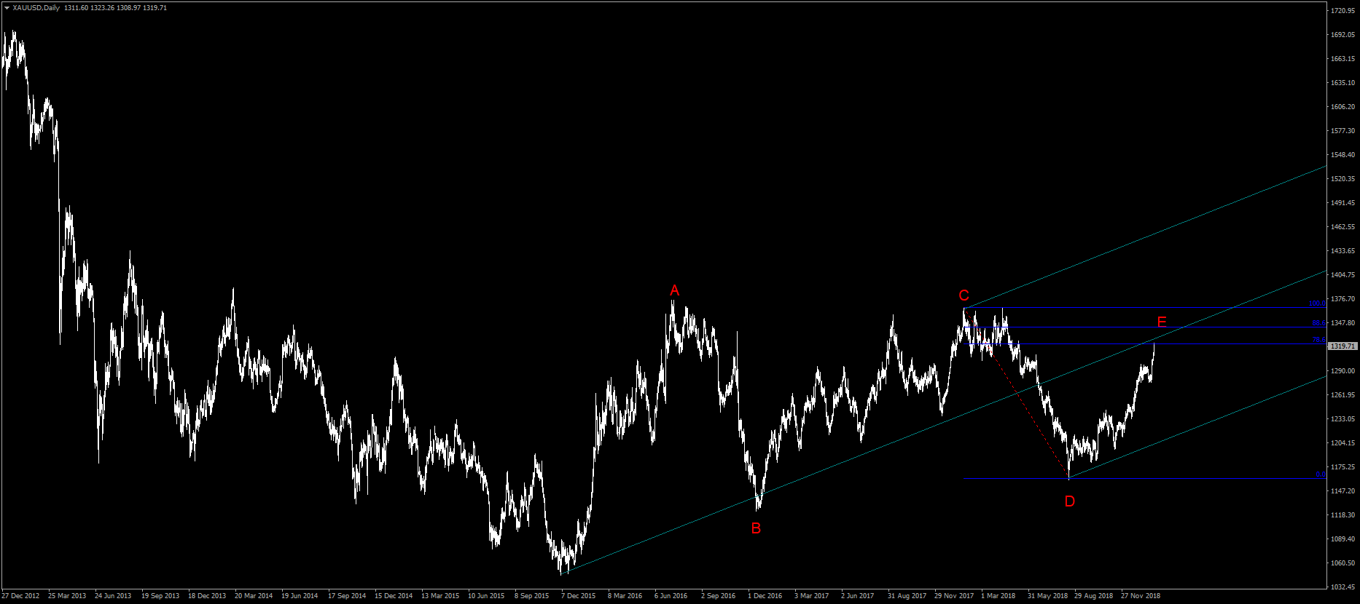Image resolution: width=1360 pixels, height=604 pixels.
Task: Click the 0.0 Fibonacci level label
Action: [1320, 474]
